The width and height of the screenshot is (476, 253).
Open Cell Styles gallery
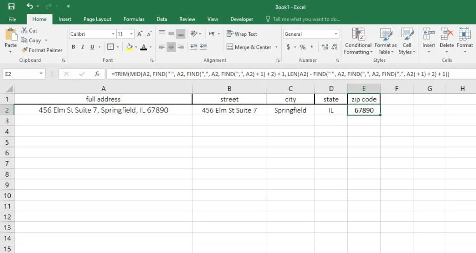click(407, 41)
